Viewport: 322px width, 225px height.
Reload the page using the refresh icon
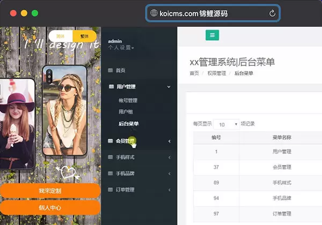coord(272,13)
